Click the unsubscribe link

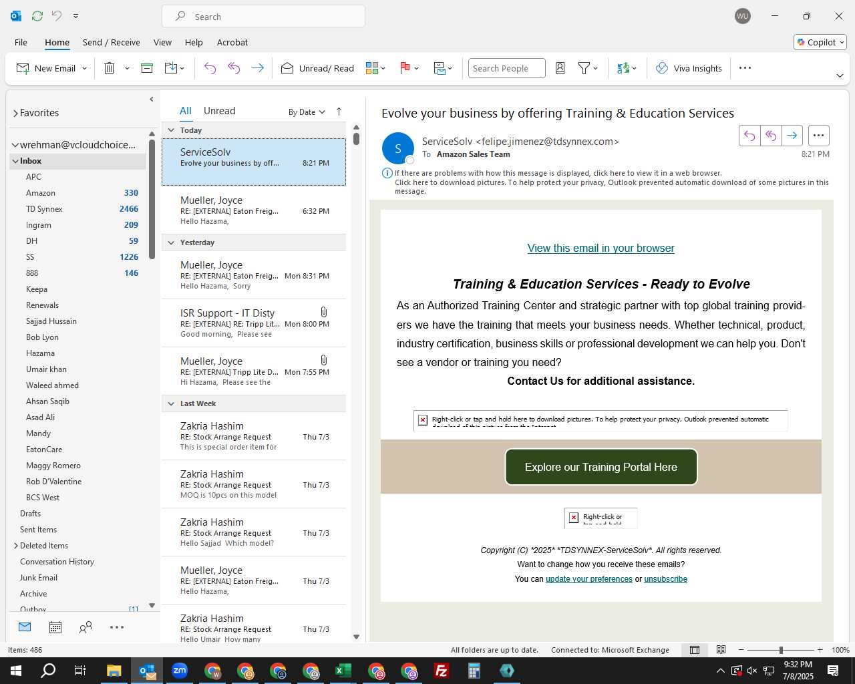[x=665, y=579]
